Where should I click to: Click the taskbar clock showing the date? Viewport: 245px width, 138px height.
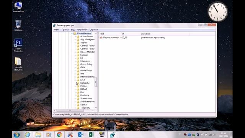(224, 135)
